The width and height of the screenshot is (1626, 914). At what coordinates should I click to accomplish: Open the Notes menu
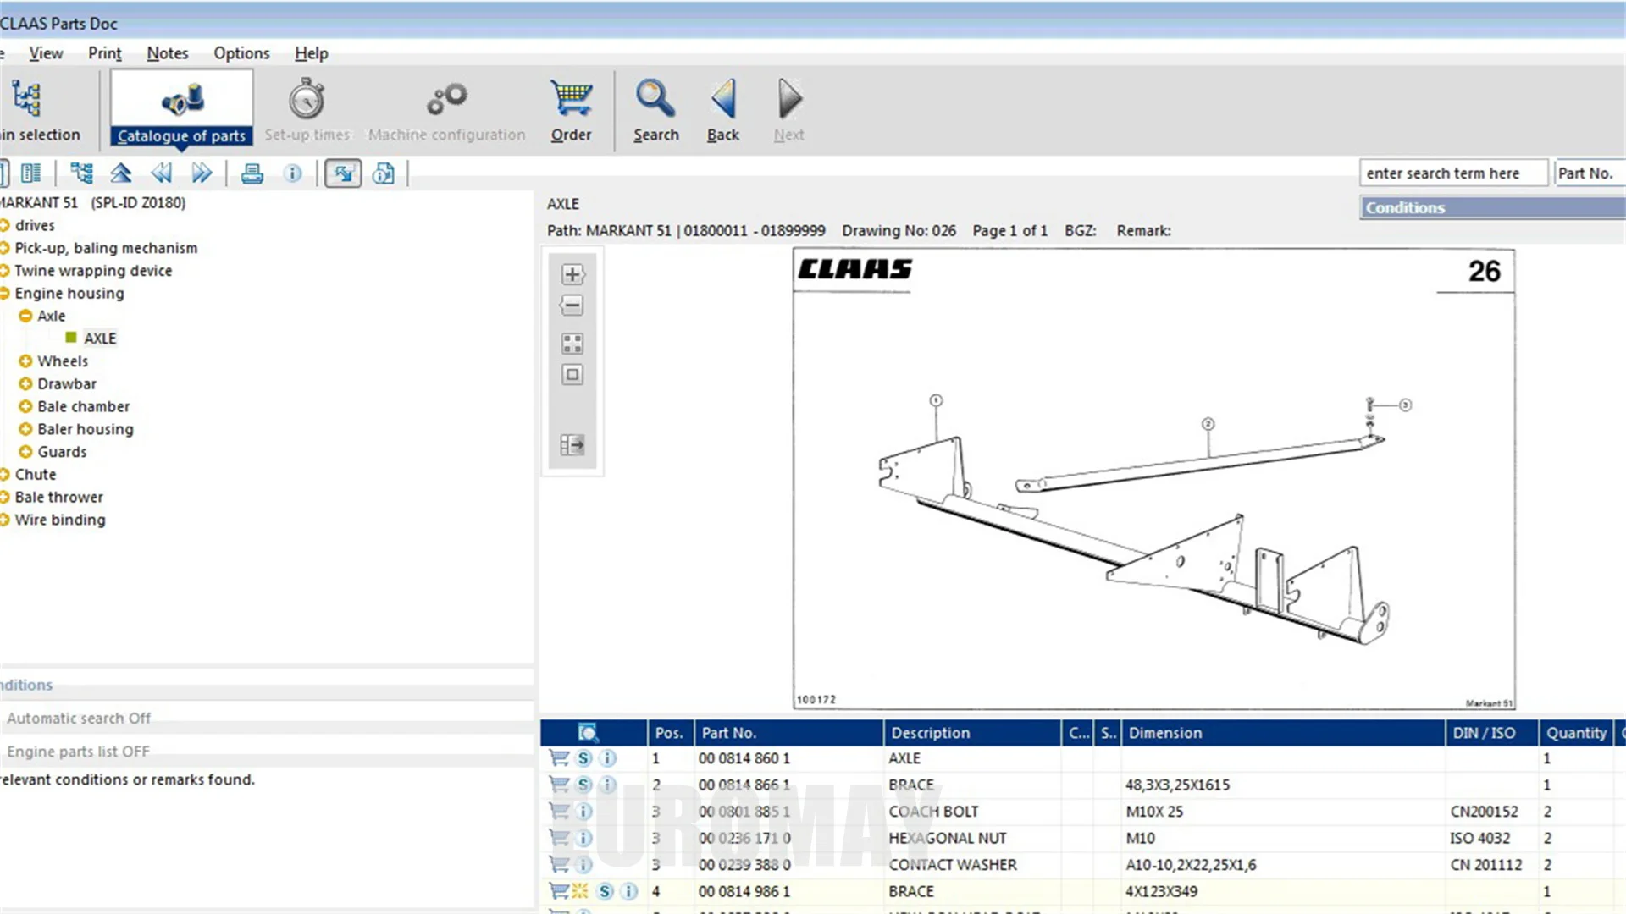pos(167,53)
